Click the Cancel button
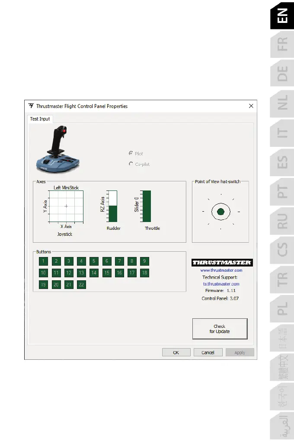The width and height of the screenshot is (294, 441). coord(208,353)
